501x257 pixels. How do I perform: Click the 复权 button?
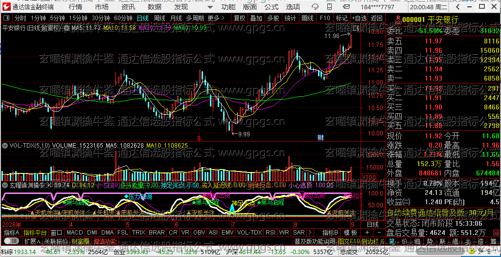(239, 18)
